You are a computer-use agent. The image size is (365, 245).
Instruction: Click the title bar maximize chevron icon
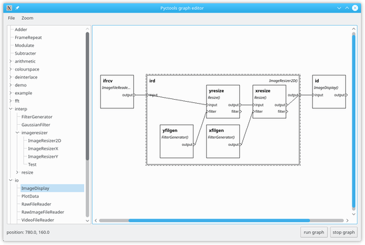click(347, 8)
